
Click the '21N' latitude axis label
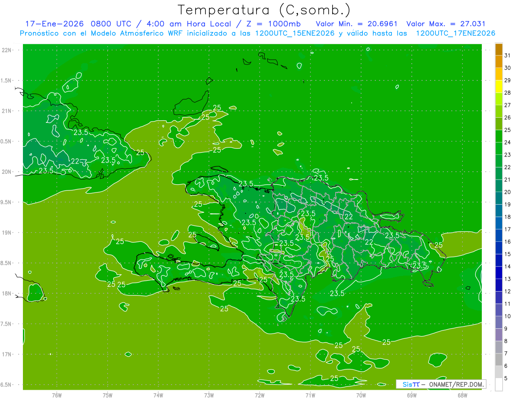pos(7,111)
